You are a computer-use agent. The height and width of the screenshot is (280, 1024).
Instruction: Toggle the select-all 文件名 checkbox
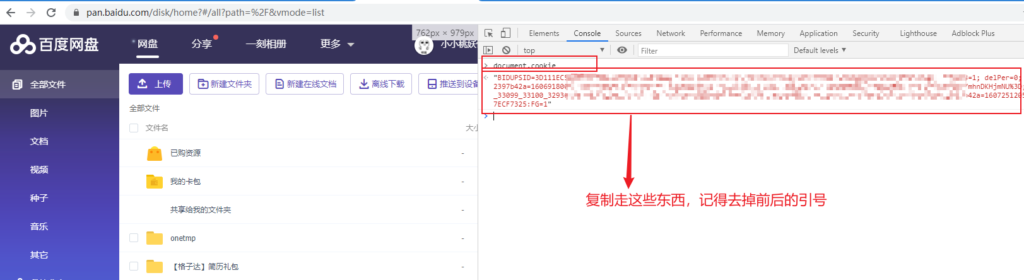click(x=134, y=128)
